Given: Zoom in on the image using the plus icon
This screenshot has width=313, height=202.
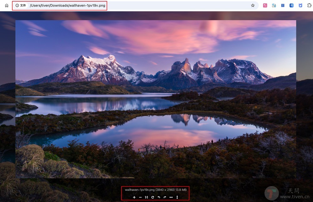Looking at the screenshot, I should point(134,197).
